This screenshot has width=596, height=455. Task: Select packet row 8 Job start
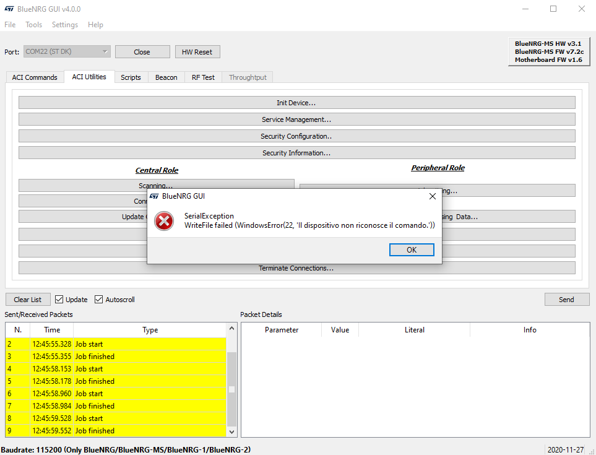(116, 418)
